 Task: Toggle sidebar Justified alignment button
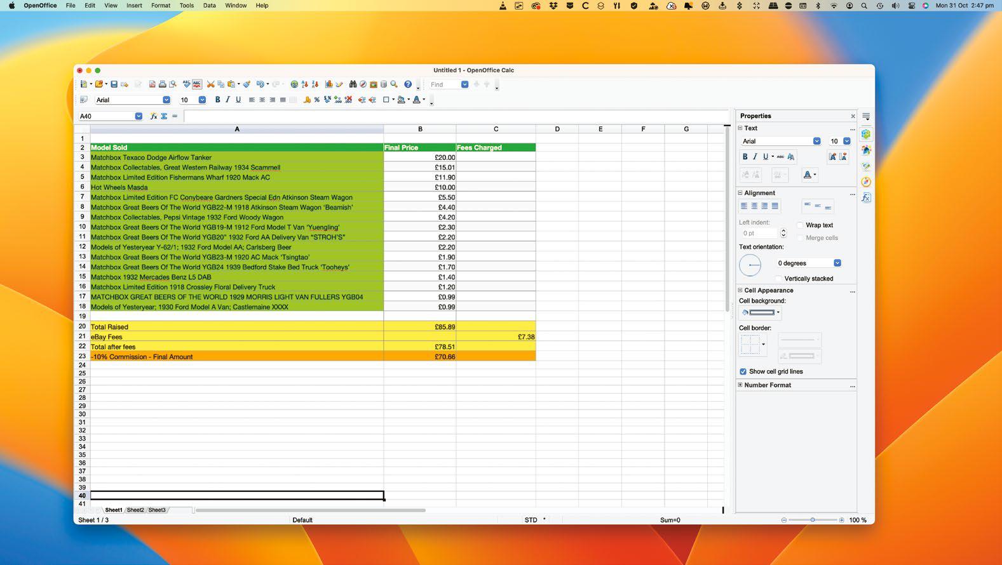pyautogui.click(x=775, y=206)
